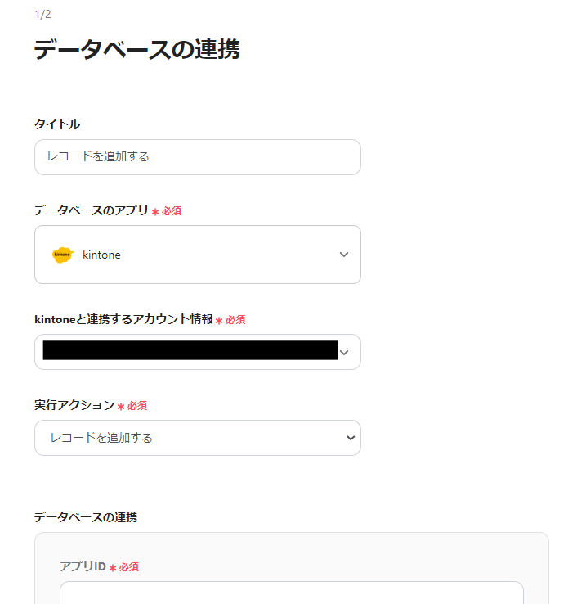This screenshot has width=586, height=604.
Task: Click the required asterisk beside データベースのアプリ
Action: 155,212
